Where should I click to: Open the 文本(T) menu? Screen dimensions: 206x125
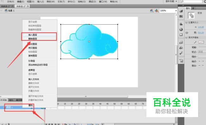[61, 2]
